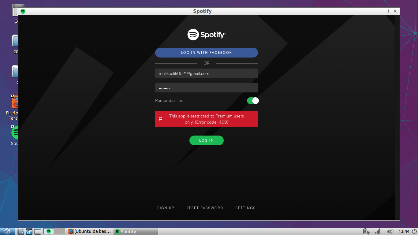Viewport: 418px width, 235px height.
Task: Click the Spotify logo above the login form
Action: (x=207, y=35)
